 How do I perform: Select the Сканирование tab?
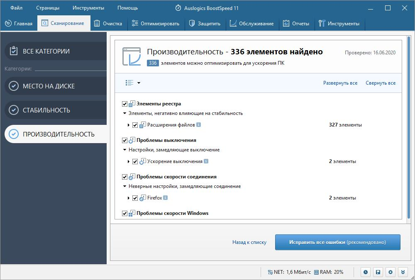tap(63, 23)
